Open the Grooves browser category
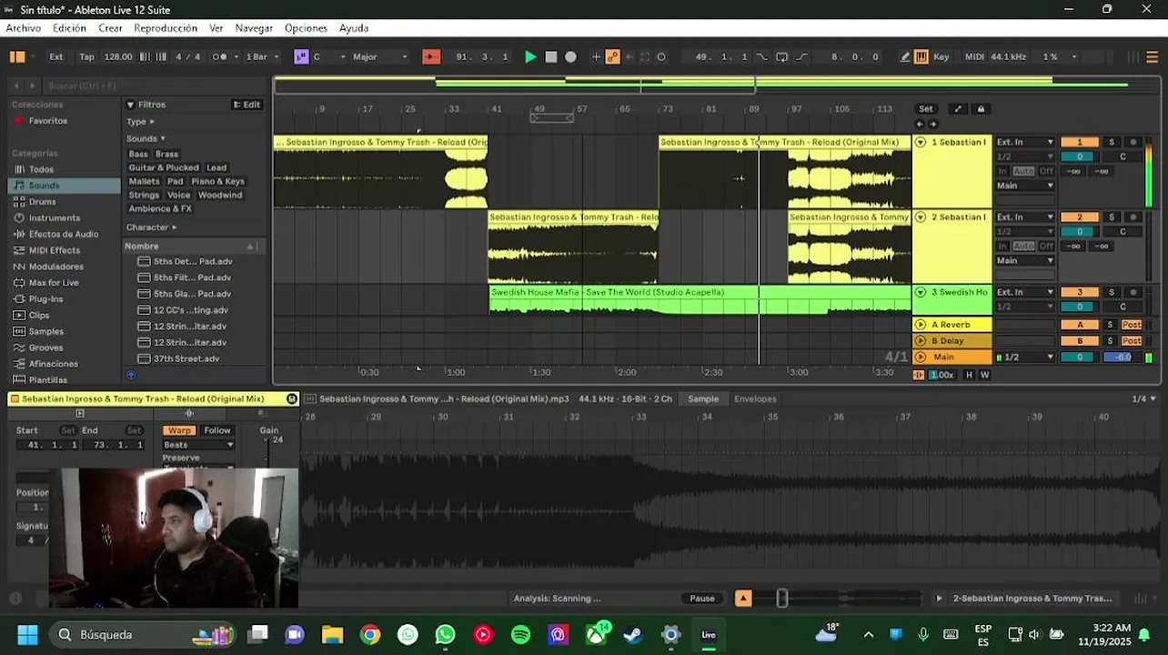1168x655 pixels. coord(45,348)
